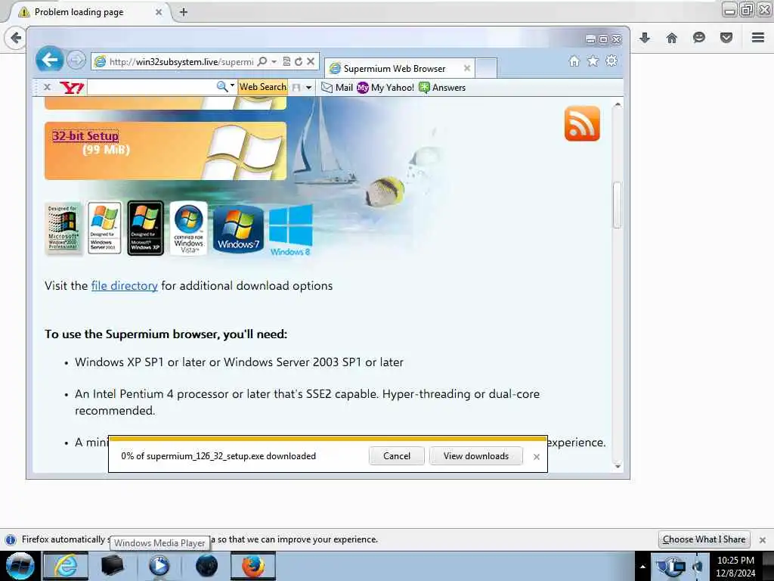Click the View downloads button

pyautogui.click(x=476, y=456)
